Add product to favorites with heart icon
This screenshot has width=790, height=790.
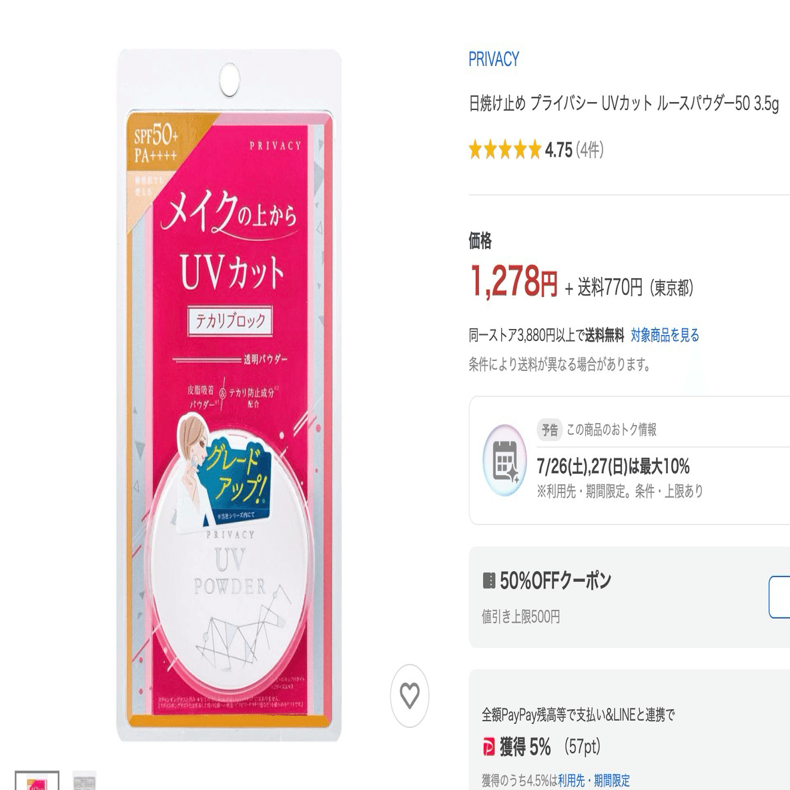pos(409,695)
